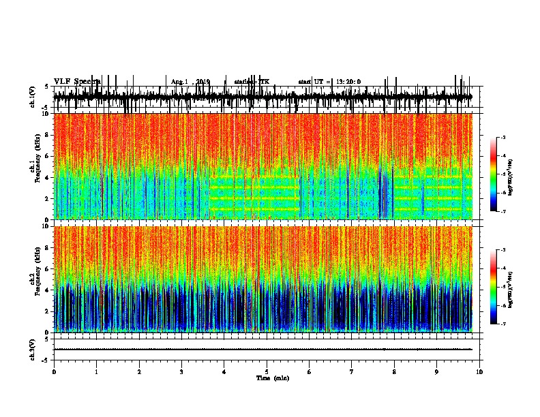Click the ch.2 spectrogram color scale bar
The width and height of the screenshot is (540, 417).
[x=494, y=287]
